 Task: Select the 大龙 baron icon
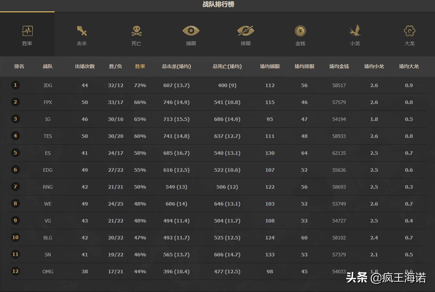pyautogui.click(x=409, y=31)
